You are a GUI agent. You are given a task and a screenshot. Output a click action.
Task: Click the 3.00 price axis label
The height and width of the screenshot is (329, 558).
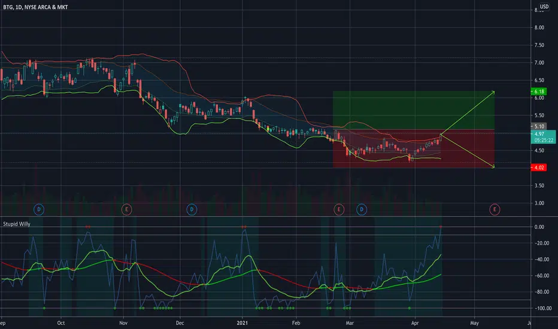click(539, 203)
